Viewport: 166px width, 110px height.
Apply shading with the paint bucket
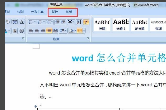coord(71,31)
